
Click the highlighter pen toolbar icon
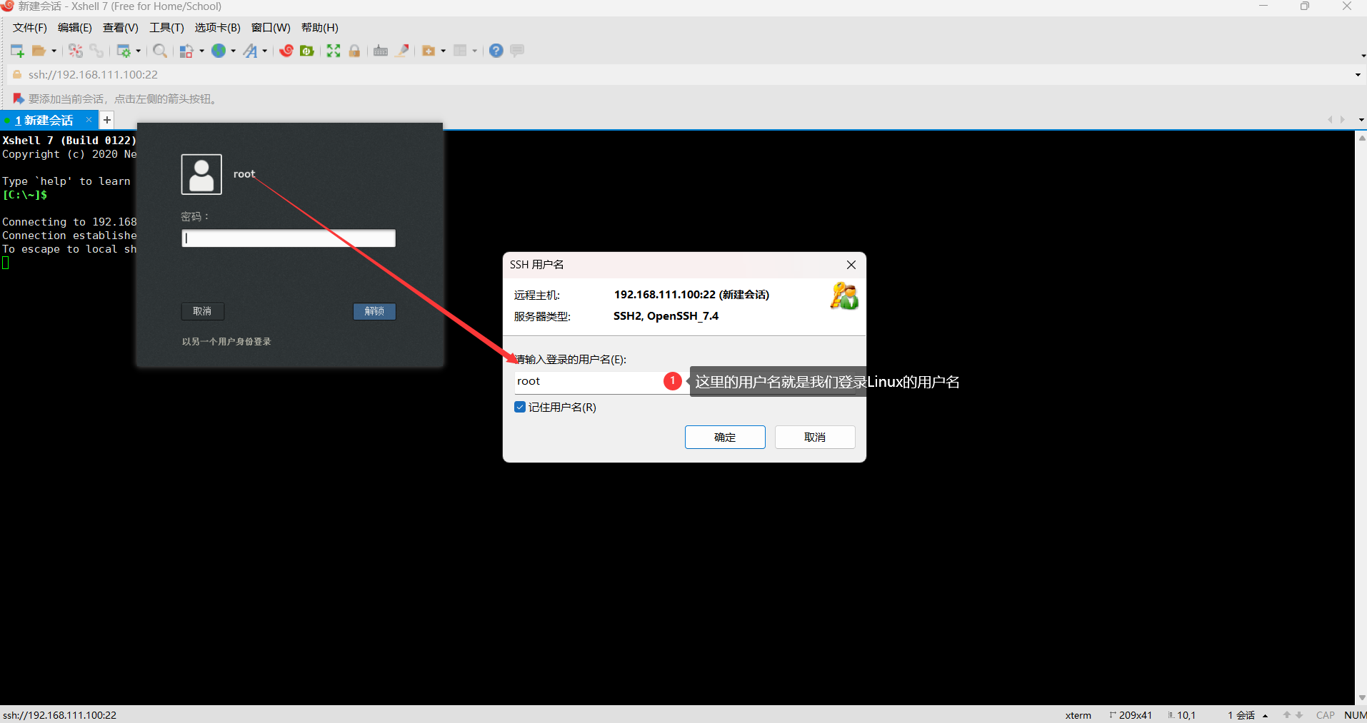tap(403, 51)
